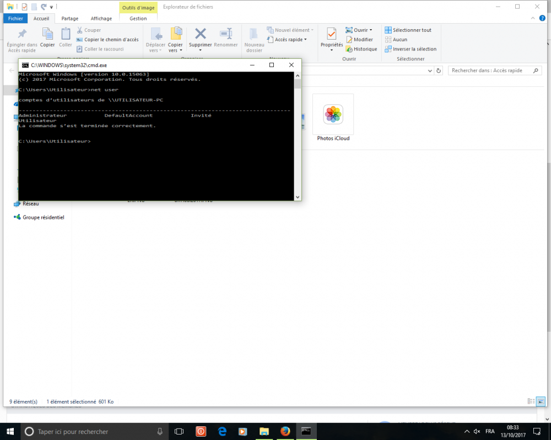
Task: Expand the Accès rapide dropdown in the ribbon
Action: 305,40
